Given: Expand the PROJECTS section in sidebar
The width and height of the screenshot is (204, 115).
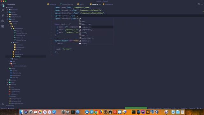Looking at the screenshot, I should (x=11, y=106).
